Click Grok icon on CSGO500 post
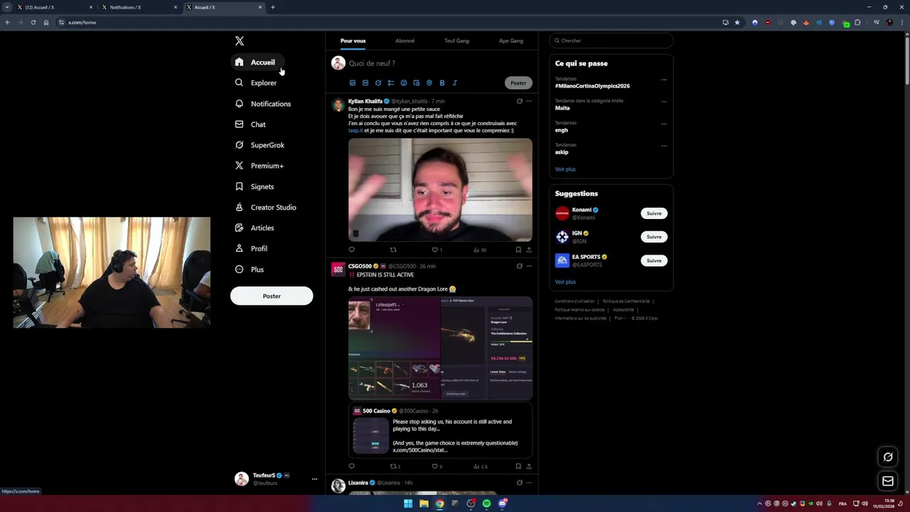The image size is (910, 512). coord(519,266)
